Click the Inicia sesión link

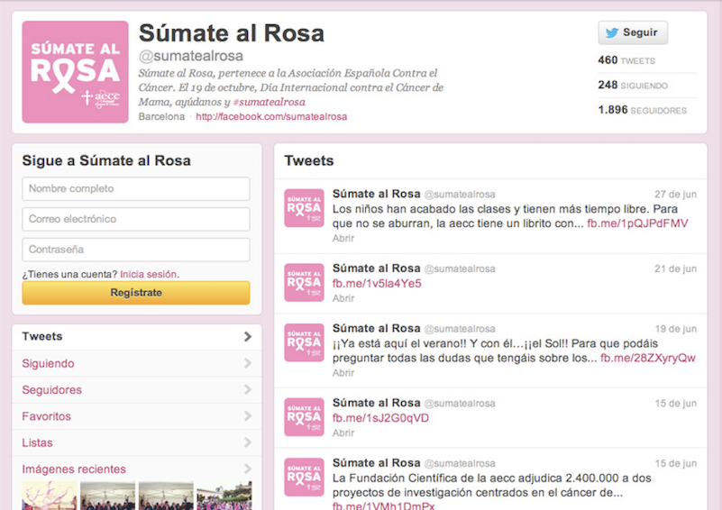click(x=150, y=274)
